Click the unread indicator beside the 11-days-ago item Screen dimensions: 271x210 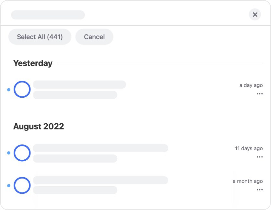tap(8, 153)
